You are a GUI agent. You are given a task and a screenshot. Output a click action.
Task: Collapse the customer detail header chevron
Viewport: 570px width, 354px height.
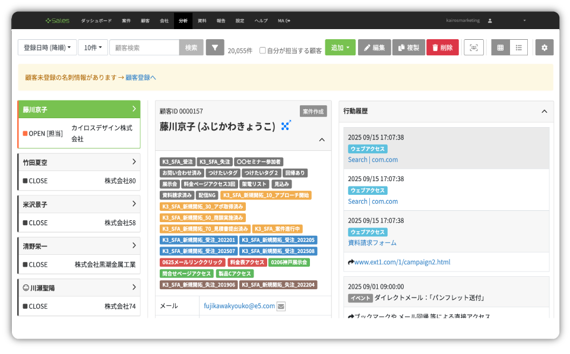(x=322, y=140)
